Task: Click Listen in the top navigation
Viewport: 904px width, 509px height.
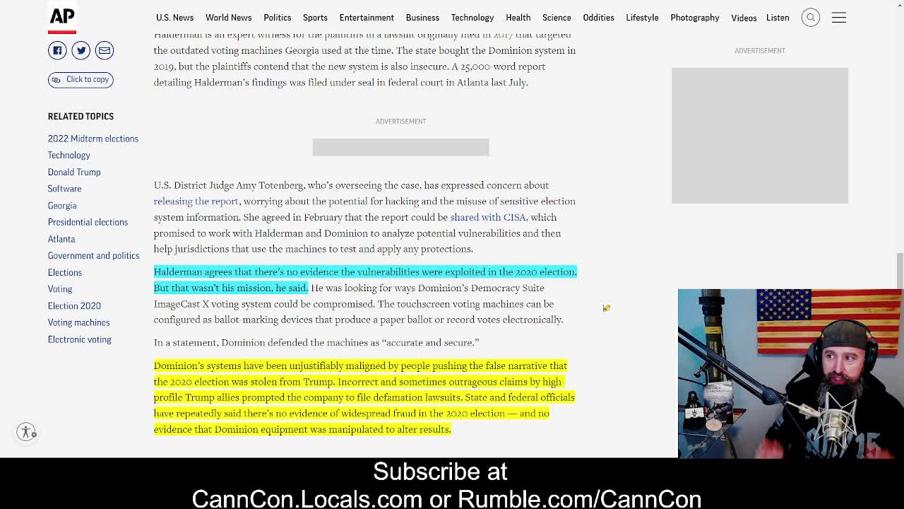Action: pos(778,18)
